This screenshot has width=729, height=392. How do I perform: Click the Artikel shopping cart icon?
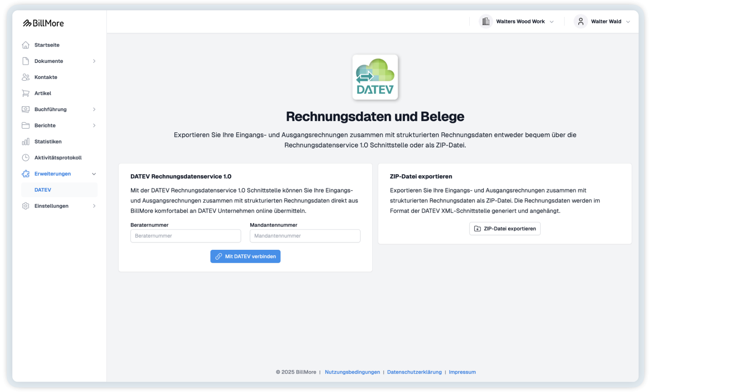[x=26, y=93]
